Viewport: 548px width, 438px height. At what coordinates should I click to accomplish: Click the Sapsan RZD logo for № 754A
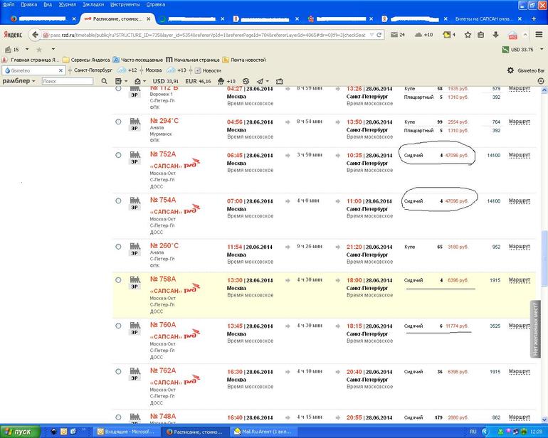click(191, 209)
